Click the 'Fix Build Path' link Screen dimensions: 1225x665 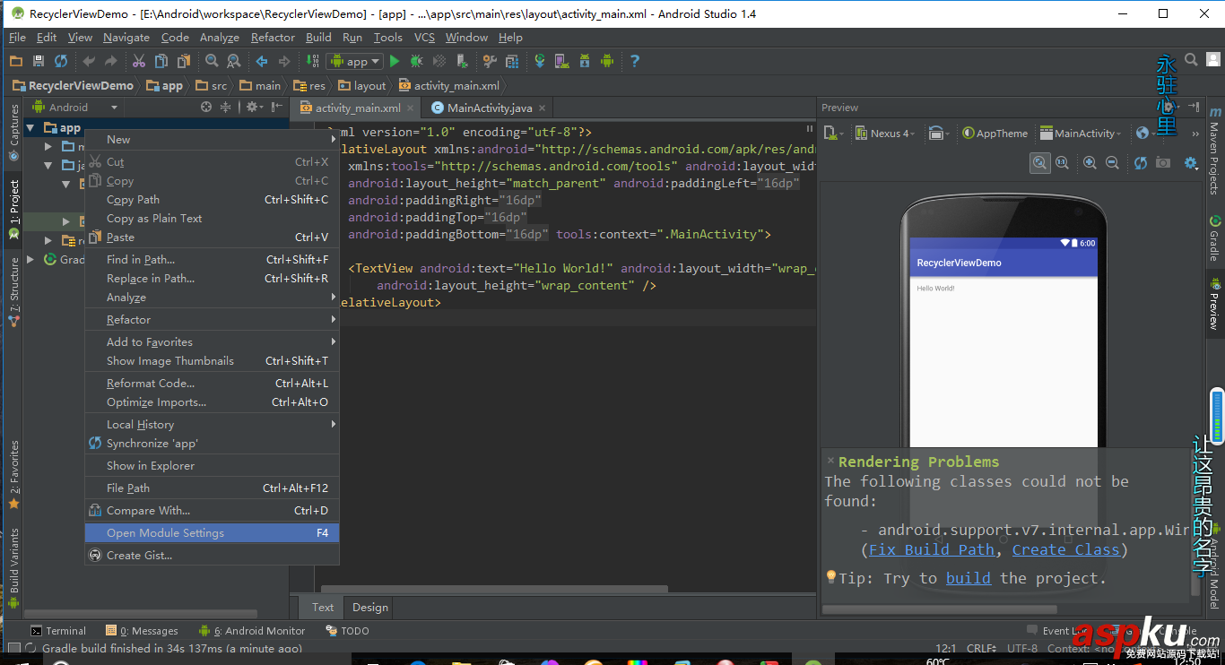pyautogui.click(x=931, y=549)
